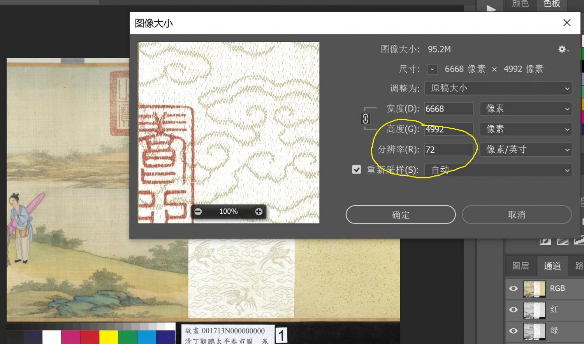Expand the 尺寸 unit chevron dropdown
The height and width of the screenshot is (344, 584).
(x=432, y=70)
